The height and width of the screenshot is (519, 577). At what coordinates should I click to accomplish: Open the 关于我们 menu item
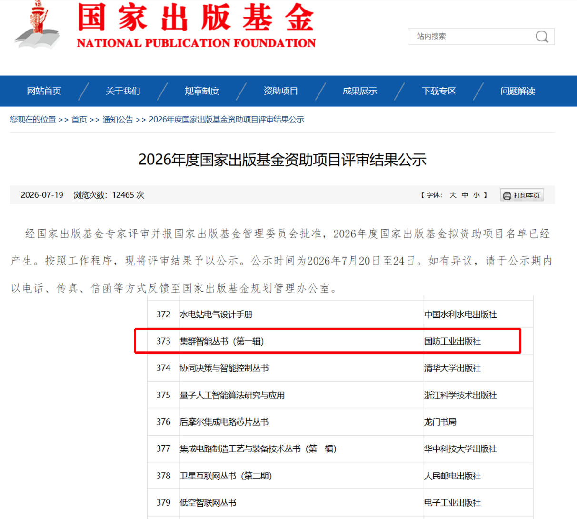click(x=123, y=91)
